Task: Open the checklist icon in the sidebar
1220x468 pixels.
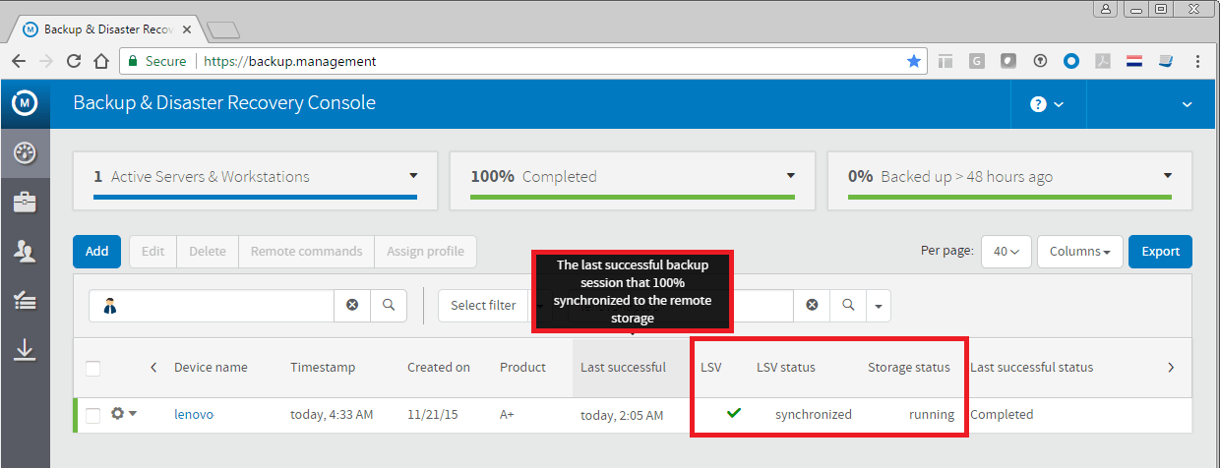Action: 25,301
